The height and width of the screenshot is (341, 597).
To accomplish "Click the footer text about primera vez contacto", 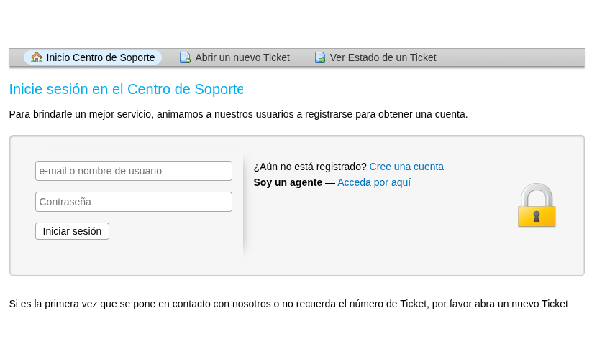I will (x=288, y=304).
